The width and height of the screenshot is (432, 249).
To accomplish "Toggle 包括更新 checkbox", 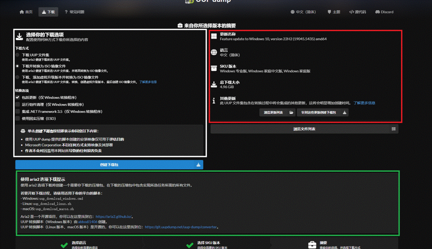I will [x=17, y=97].
